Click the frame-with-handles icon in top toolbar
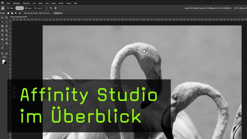Viewport: 247px width, 139px height. pyautogui.click(x=55, y=8)
